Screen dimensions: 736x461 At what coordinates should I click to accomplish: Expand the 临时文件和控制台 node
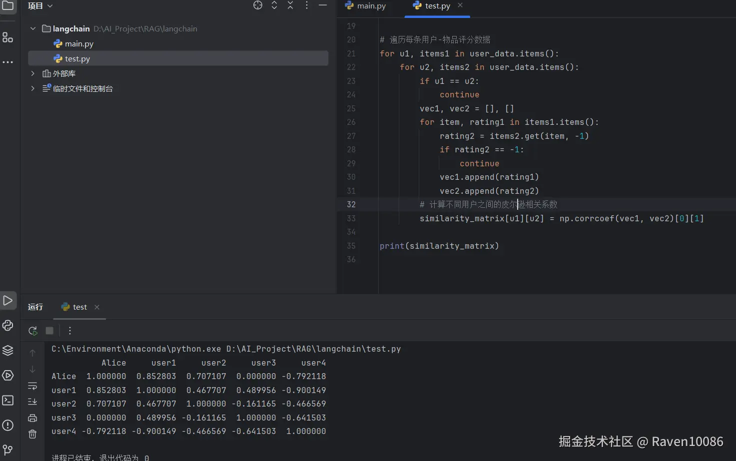(33, 88)
